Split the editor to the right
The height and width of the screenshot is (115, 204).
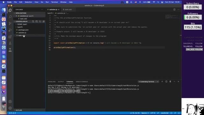point(174,10)
